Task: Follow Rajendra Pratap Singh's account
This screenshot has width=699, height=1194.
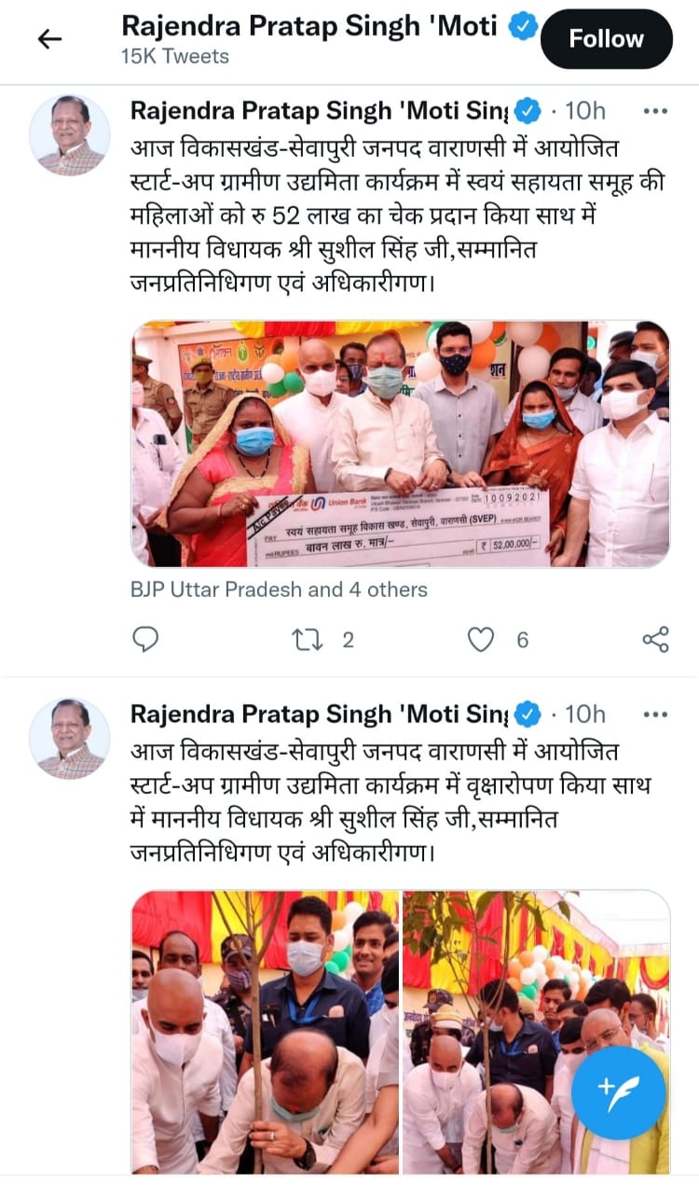Action: (607, 39)
